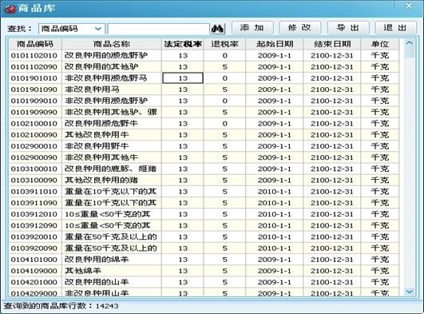This screenshot has height=314, width=424.
Task: Click product name 其他改良种用的猪
Action: point(101,181)
